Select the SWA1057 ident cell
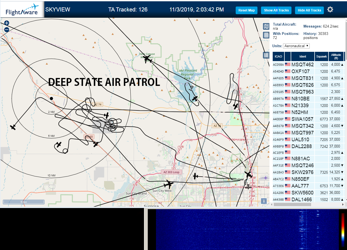 pyautogui.click(x=302, y=119)
